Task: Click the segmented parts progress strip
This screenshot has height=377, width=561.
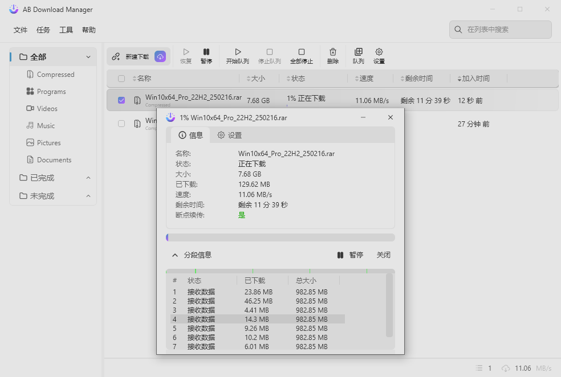Action: click(280, 271)
